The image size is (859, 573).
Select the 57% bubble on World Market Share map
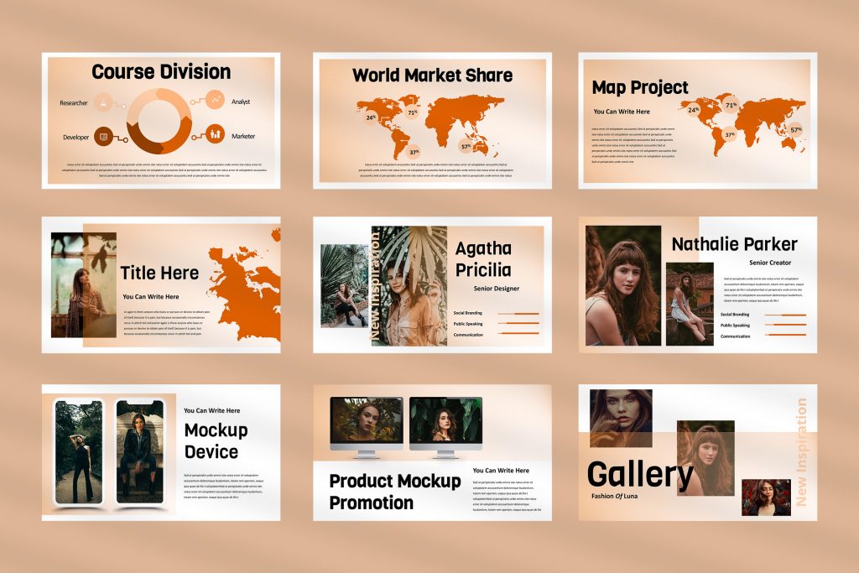click(x=466, y=146)
